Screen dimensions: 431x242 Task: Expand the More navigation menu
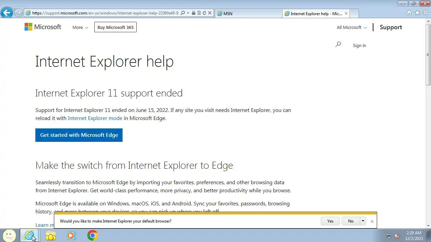coord(80,28)
